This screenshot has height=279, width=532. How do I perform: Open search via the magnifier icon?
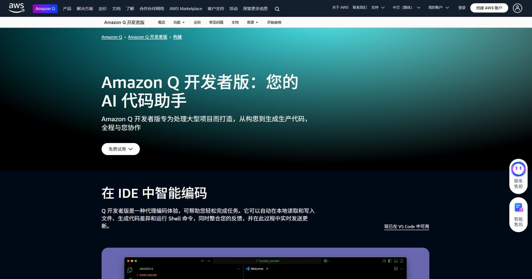pyautogui.click(x=277, y=9)
